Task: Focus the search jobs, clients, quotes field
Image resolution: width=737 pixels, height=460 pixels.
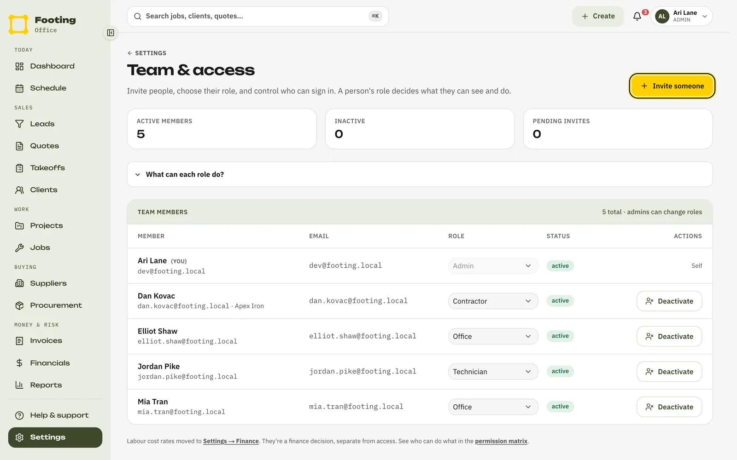Action: coord(258,16)
